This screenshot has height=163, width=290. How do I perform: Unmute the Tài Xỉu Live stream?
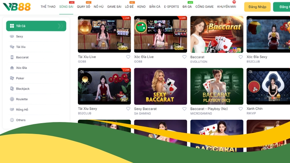pyautogui.click(x=82, y=20)
